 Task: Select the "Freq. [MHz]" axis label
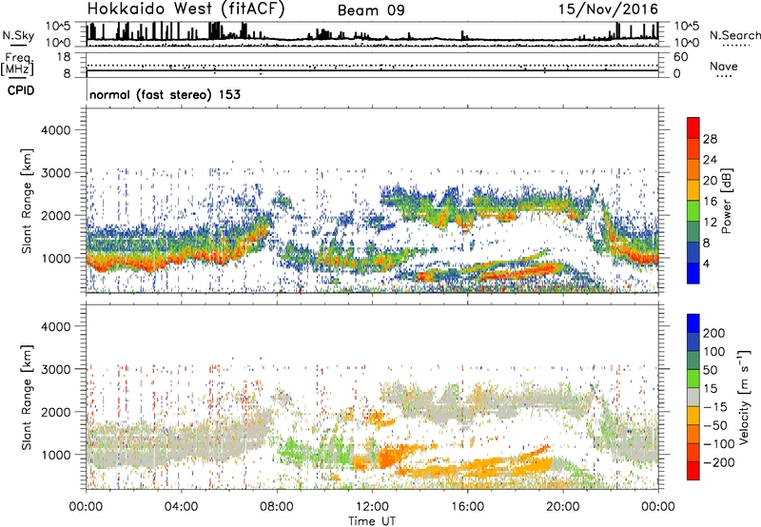point(17,65)
